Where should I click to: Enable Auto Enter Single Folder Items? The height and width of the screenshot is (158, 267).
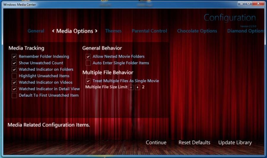click(88, 63)
